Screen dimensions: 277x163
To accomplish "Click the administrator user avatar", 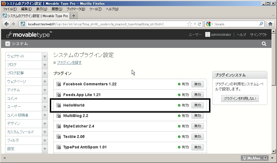I will pyautogui.click(x=208, y=34).
